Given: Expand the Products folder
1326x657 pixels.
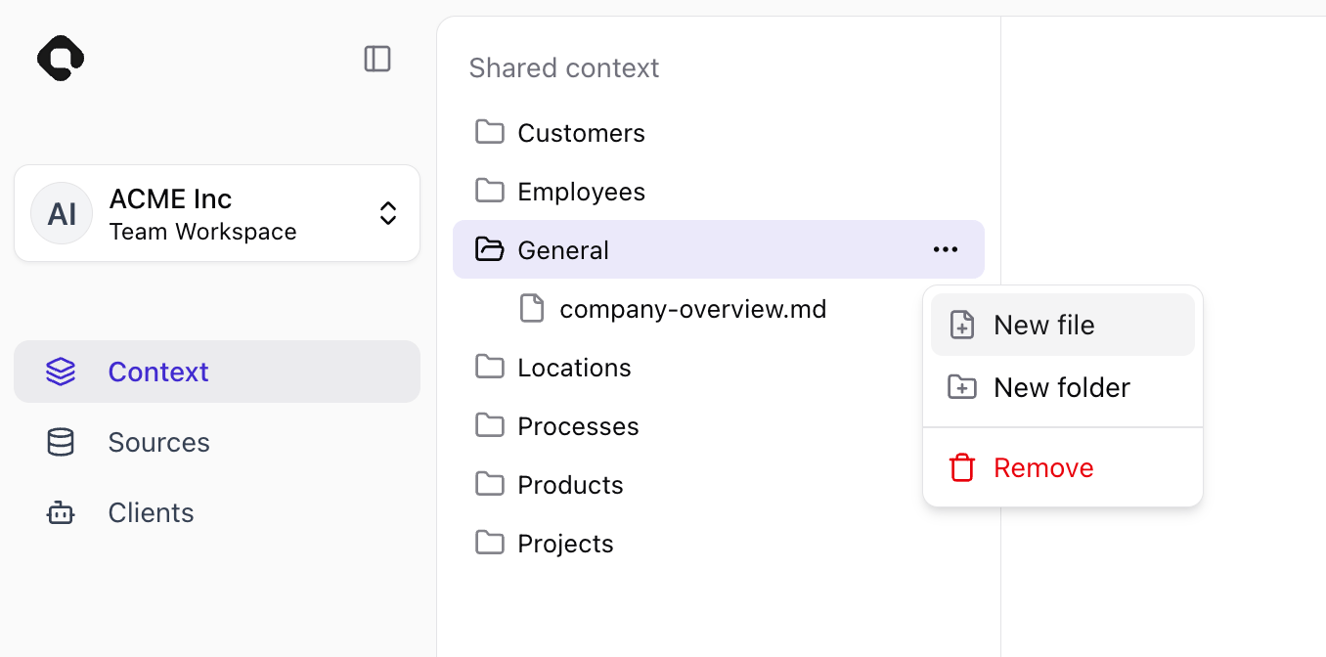Looking at the screenshot, I should click(x=719, y=484).
